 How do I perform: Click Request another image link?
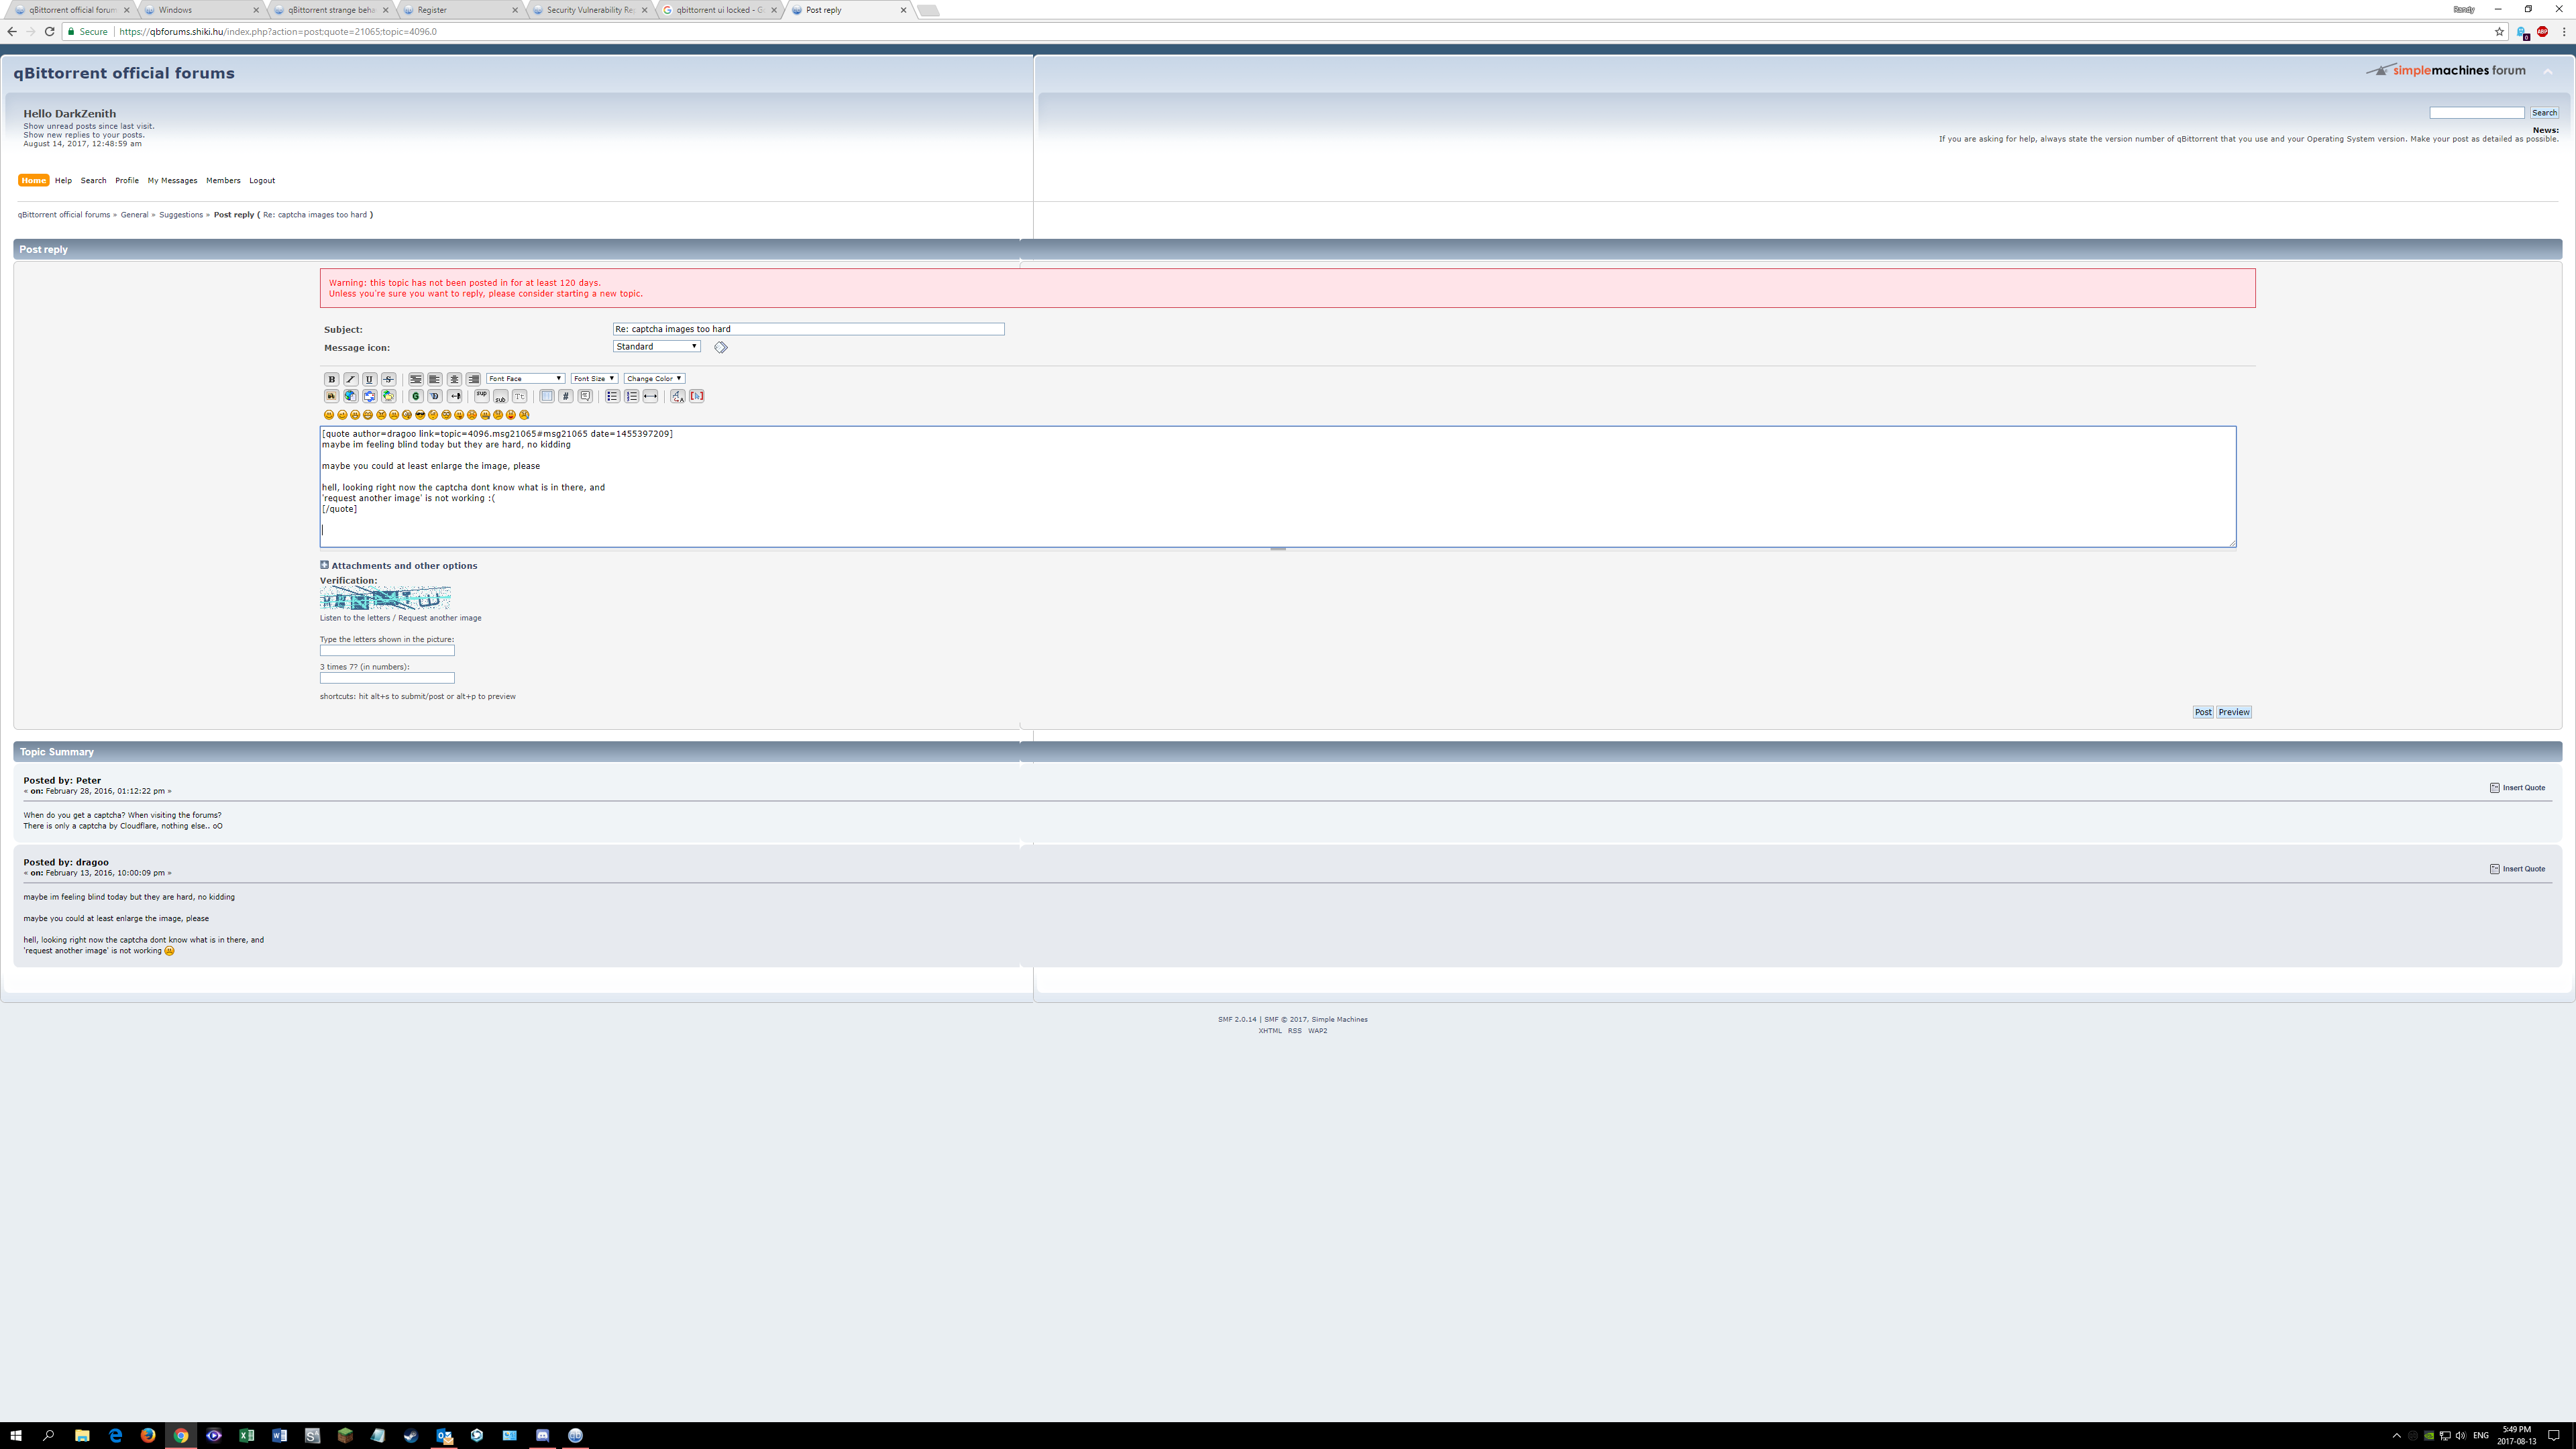[x=440, y=618]
